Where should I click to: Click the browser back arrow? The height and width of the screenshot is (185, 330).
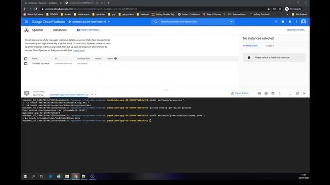coord(25,9)
